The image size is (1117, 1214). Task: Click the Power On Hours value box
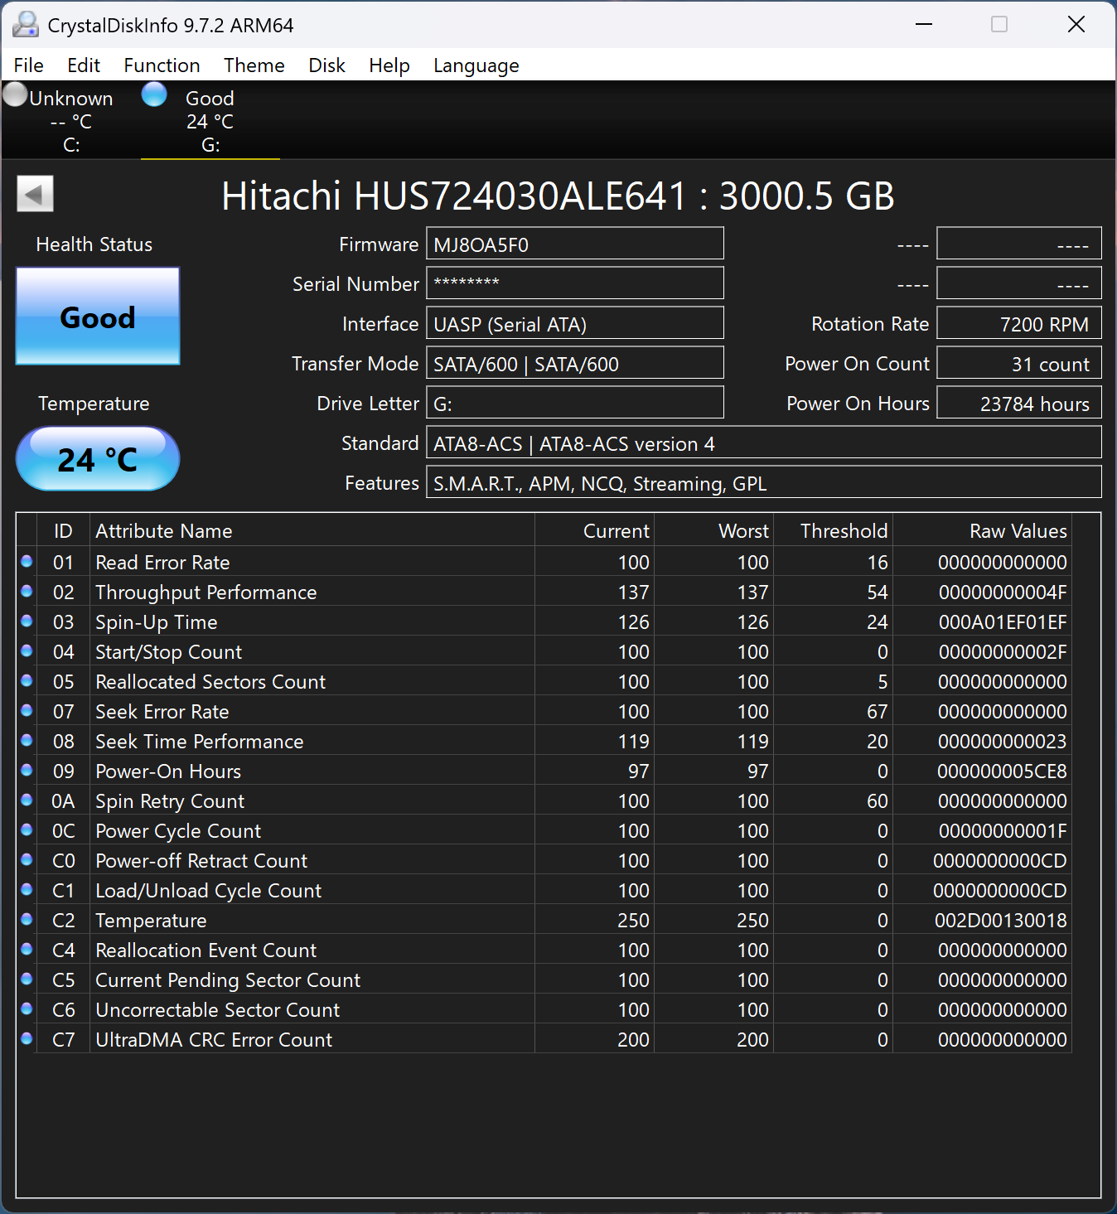point(1018,404)
